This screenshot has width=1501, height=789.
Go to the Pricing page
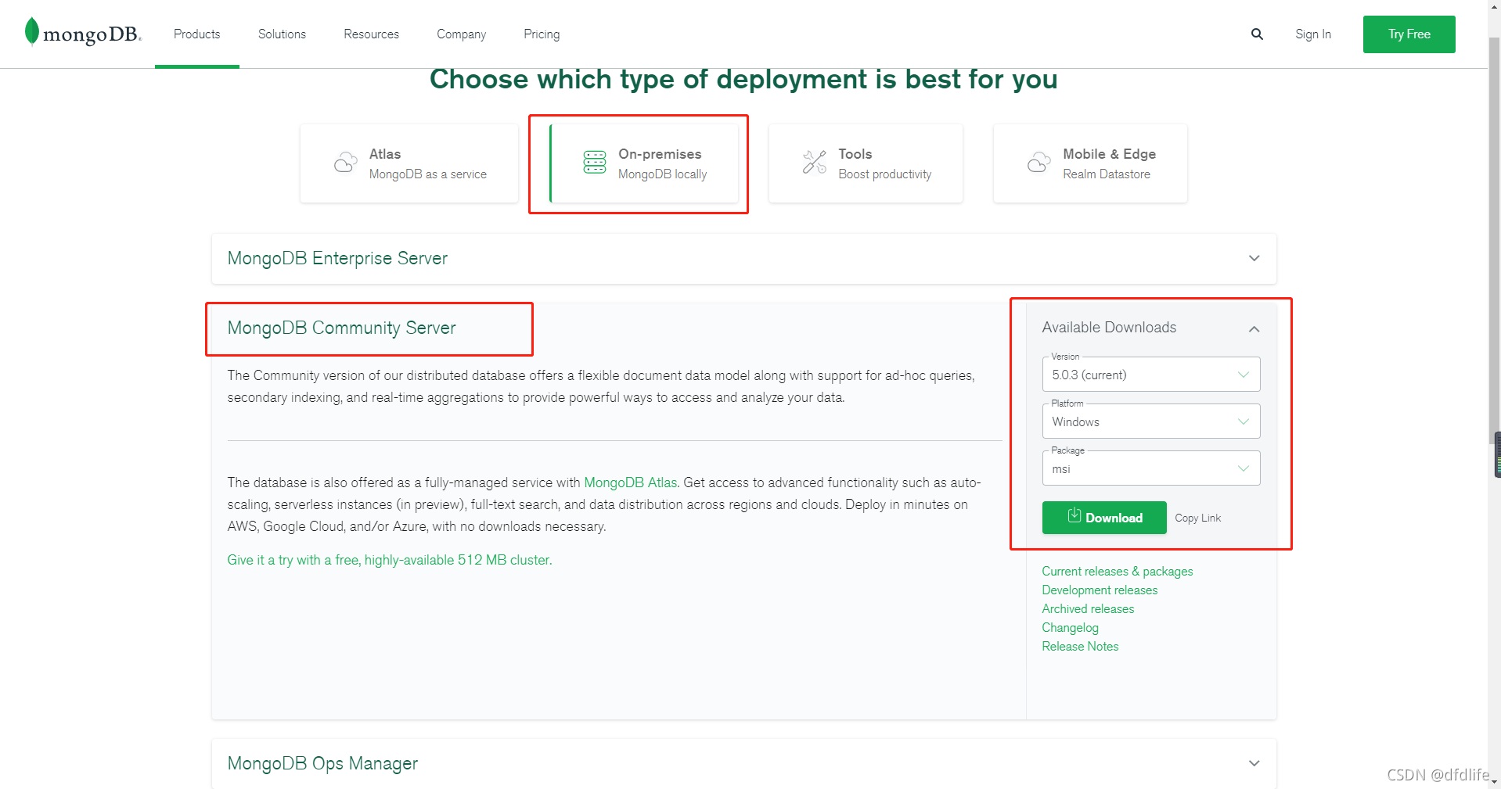tap(542, 34)
